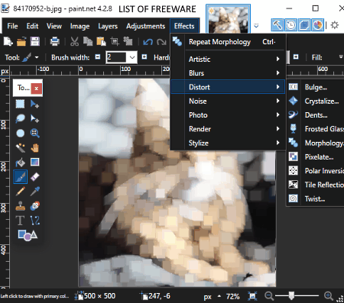Select the Shapes tool
Screen dimensions: 344x303
coord(28,235)
